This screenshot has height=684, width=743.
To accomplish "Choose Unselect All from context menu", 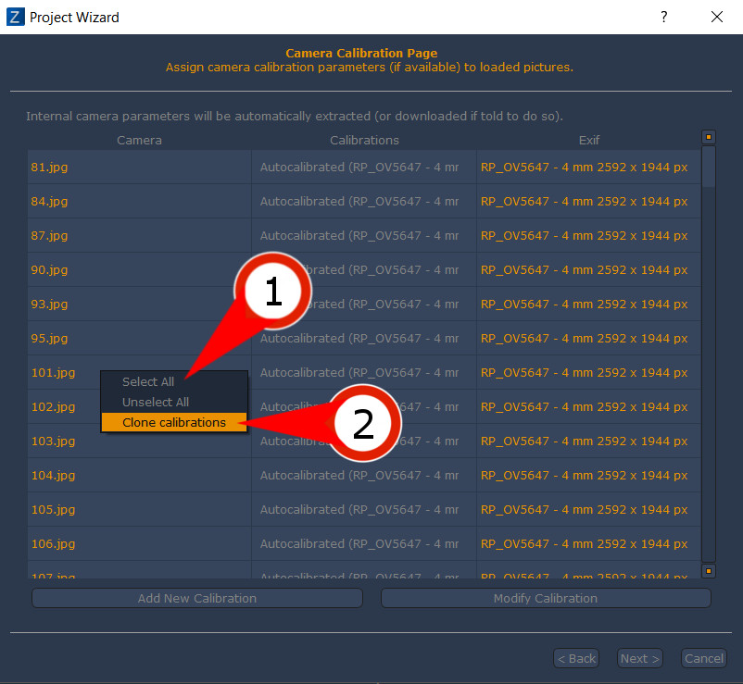I will click(x=156, y=402).
